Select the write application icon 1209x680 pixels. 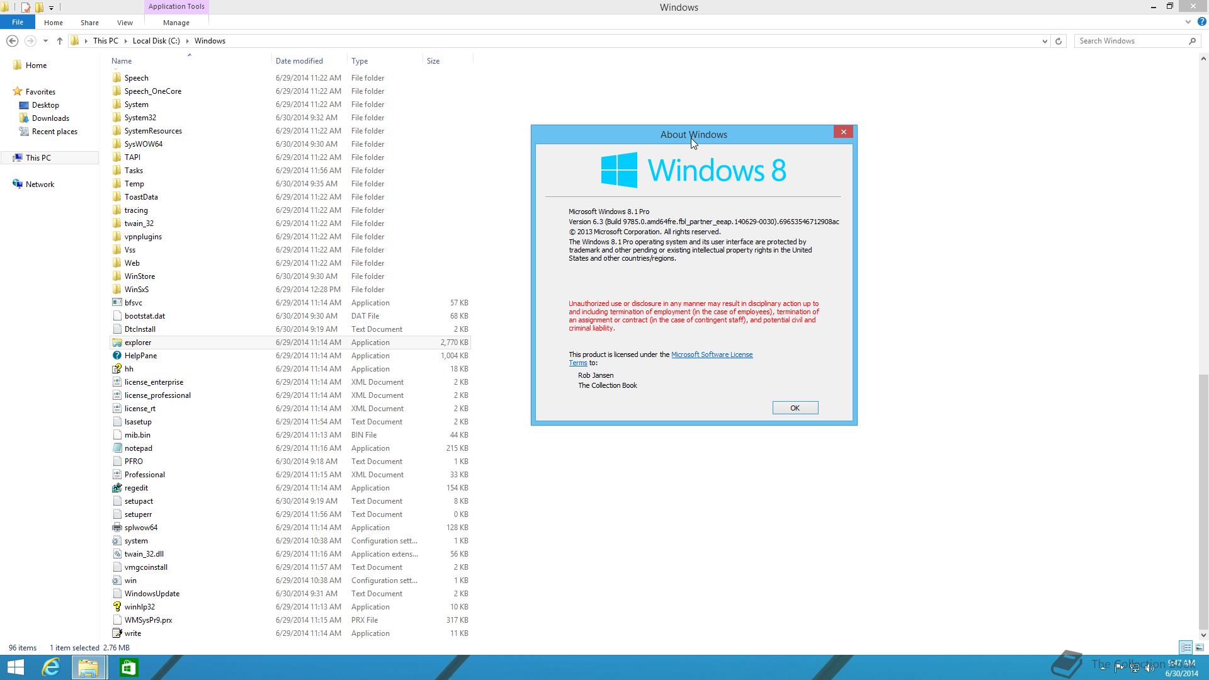coord(116,633)
